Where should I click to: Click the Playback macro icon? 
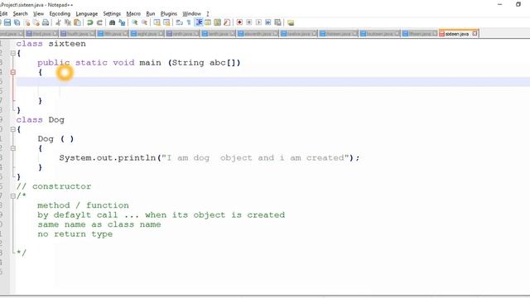258,22
